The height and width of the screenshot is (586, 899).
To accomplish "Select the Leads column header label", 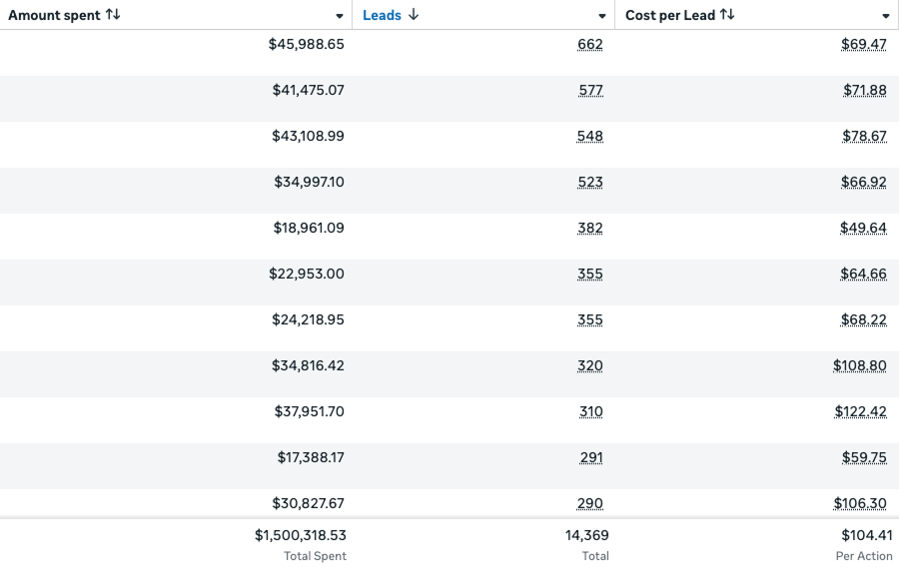I will 382,15.
